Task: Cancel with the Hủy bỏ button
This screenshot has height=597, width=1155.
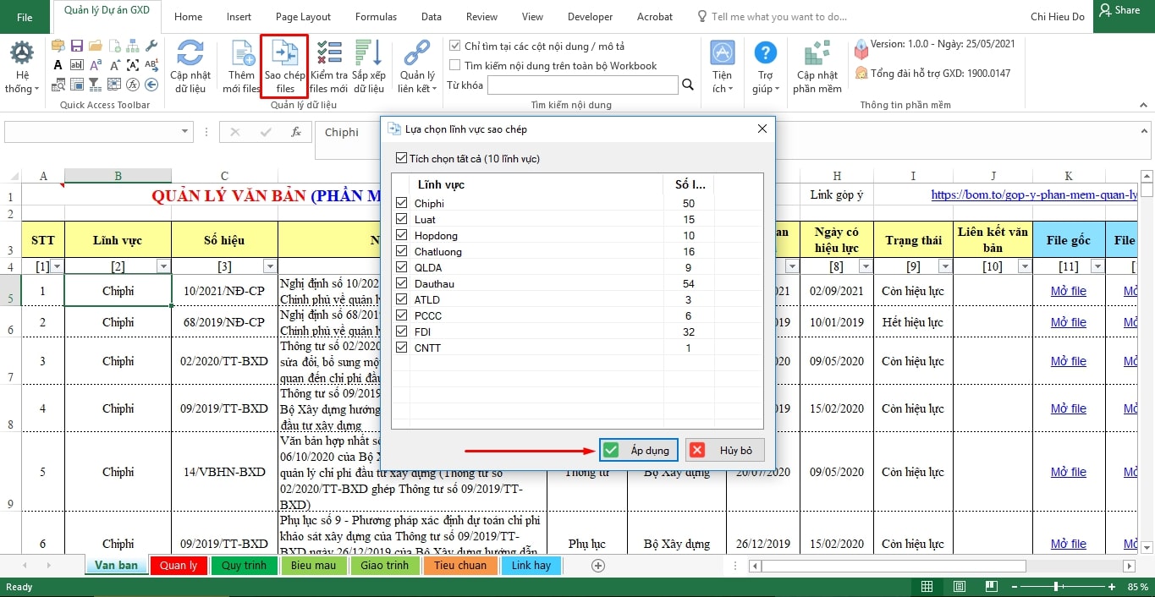Action: click(725, 450)
